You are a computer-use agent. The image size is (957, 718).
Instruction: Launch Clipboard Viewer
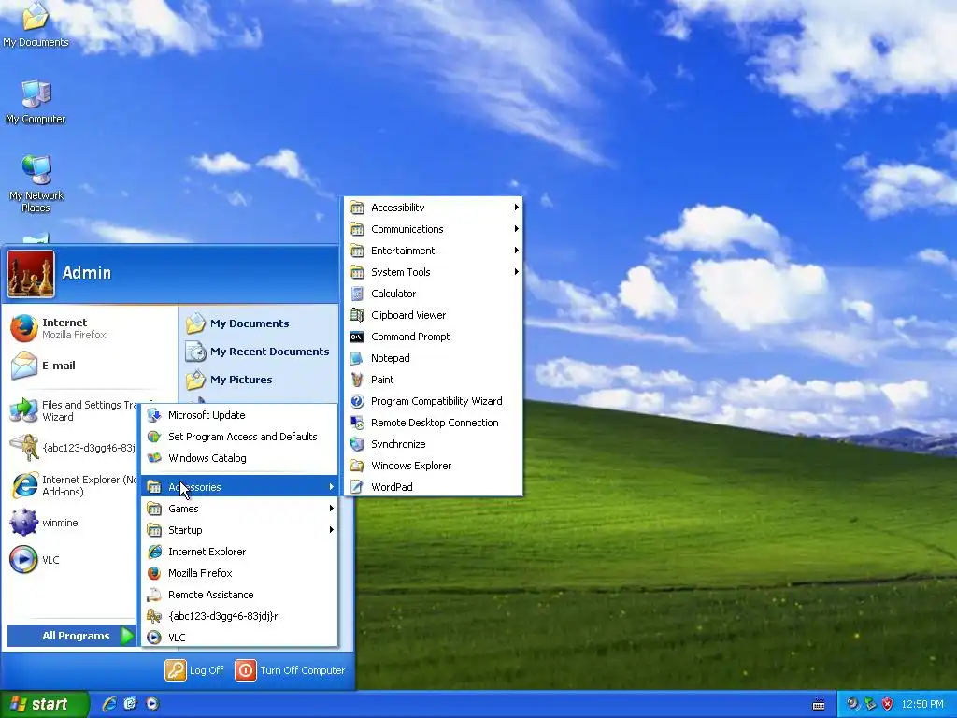point(434,315)
